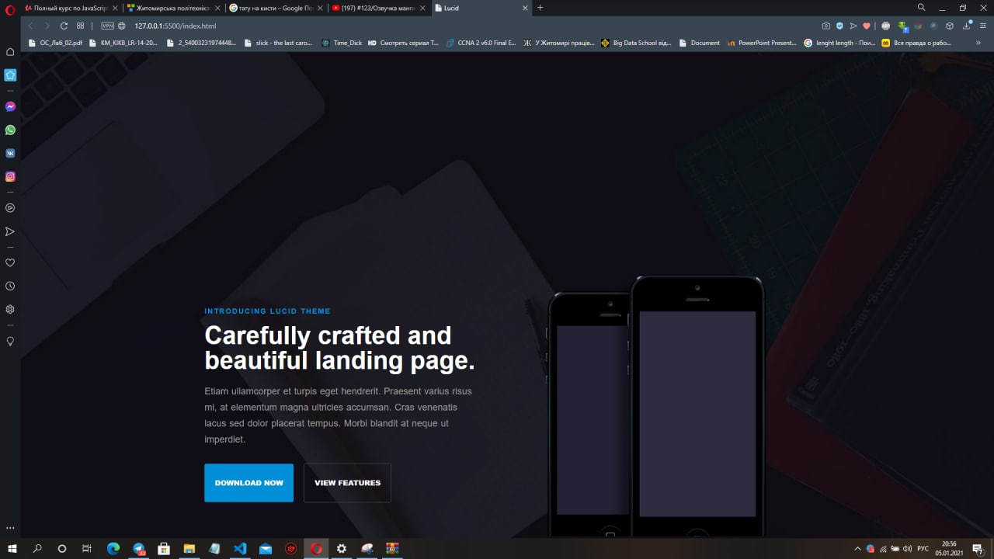The width and height of the screenshot is (994, 559).
Task: Open Visual Studio Code from the taskbar
Action: tap(240, 549)
